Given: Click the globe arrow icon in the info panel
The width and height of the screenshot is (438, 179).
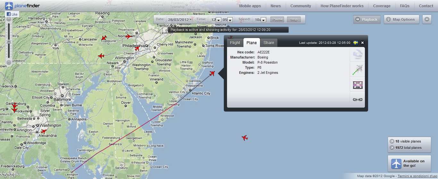Looking at the screenshot, I should 357,54.
